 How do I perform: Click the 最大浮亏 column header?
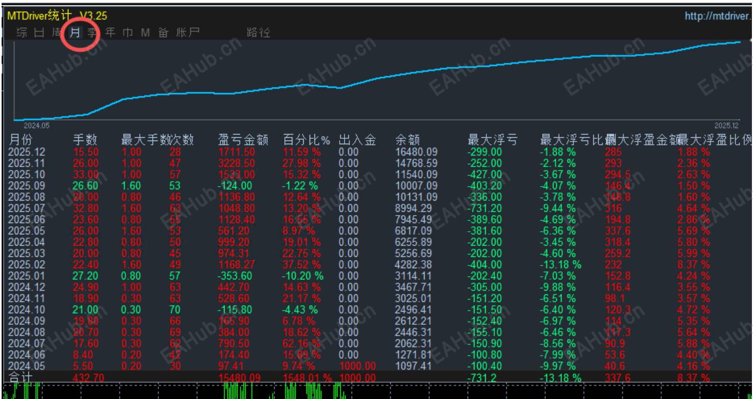tap(493, 141)
